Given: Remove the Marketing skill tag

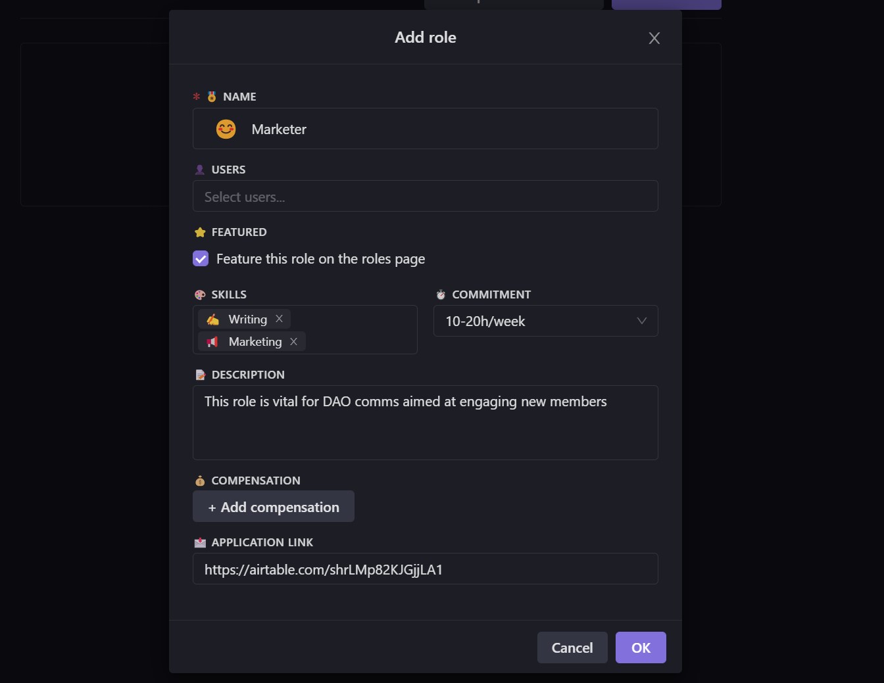Looking at the screenshot, I should pos(293,342).
